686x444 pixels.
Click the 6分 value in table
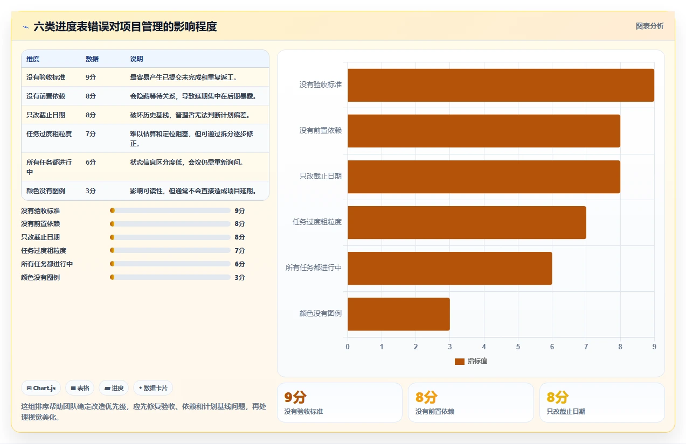(x=91, y=163)
